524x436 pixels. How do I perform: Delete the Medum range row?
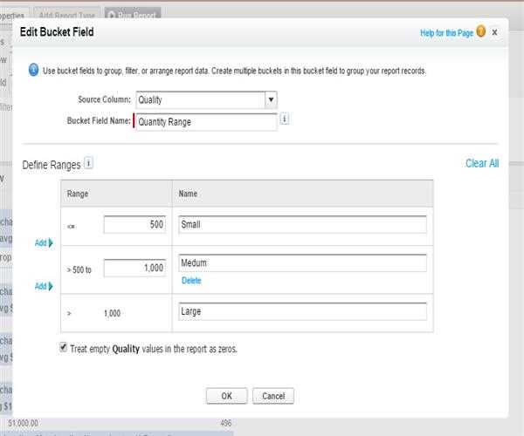190,280
